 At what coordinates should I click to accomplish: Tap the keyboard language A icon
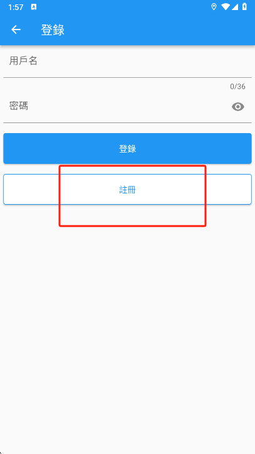[34, 8]
